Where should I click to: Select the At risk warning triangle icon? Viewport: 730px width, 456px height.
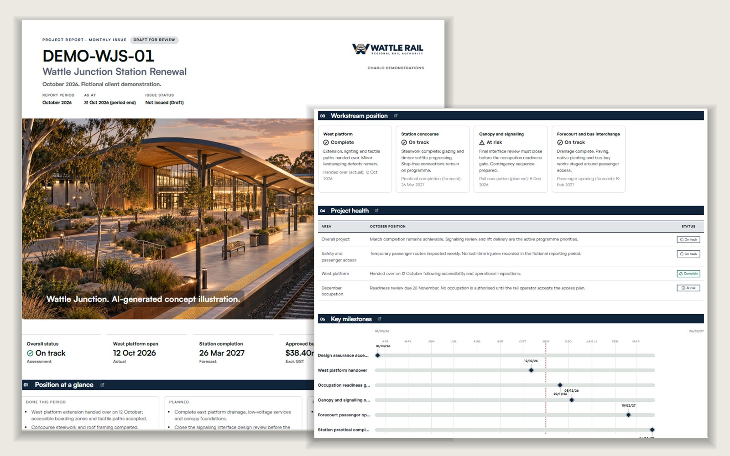(482, 142)
